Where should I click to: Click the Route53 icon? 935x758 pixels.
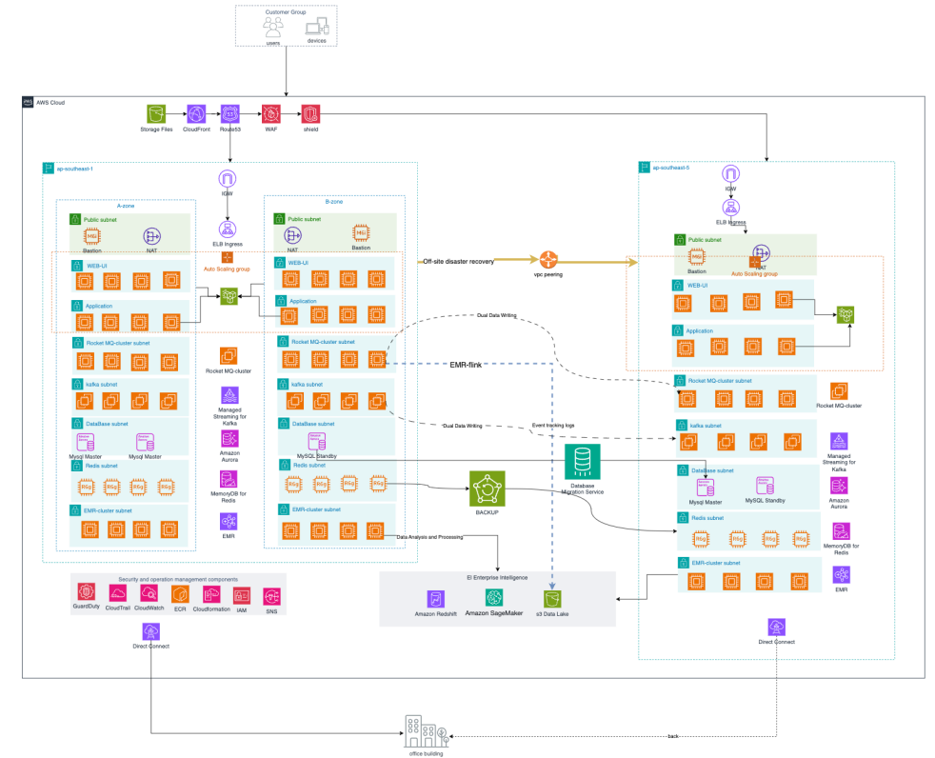[230, 114]
